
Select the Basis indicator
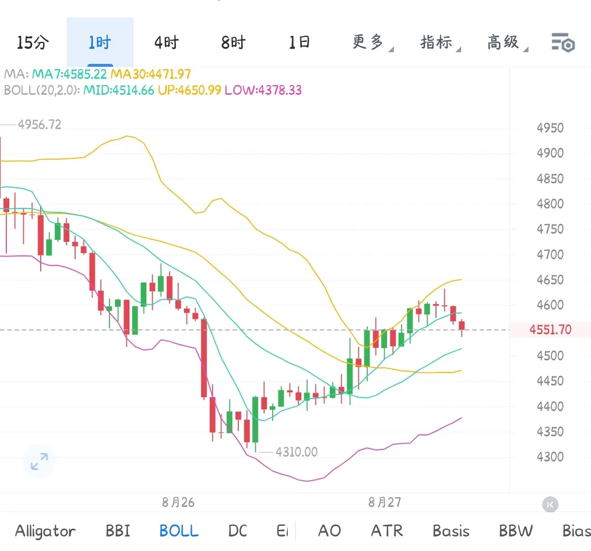451,531
